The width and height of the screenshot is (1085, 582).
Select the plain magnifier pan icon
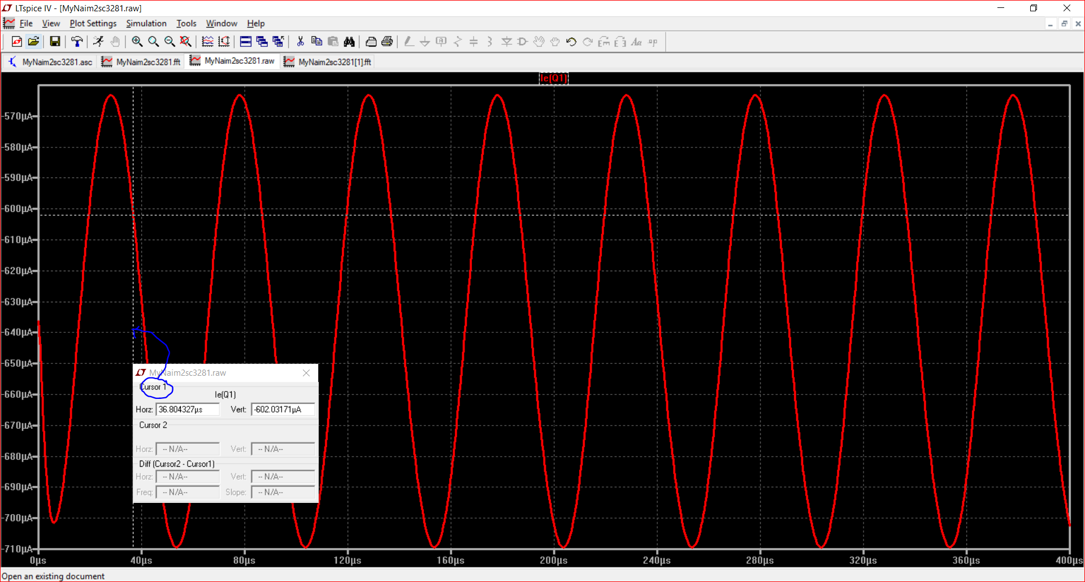(x=153, y=41)
